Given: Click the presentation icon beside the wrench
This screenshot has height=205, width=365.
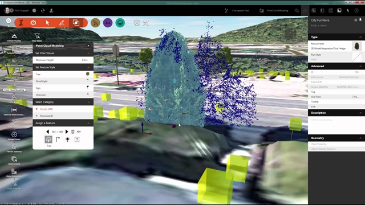Looking at the screenshot, I should tap(137, 23).
